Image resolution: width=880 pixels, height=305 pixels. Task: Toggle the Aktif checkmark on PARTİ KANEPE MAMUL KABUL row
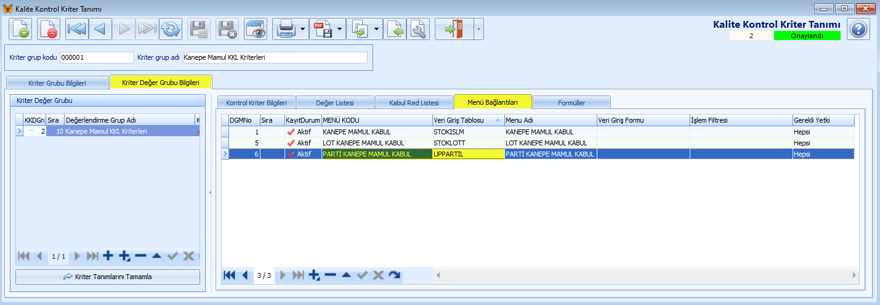(291, 154)
